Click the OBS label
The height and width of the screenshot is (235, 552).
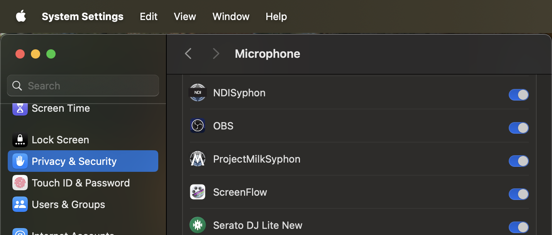click(x=223, y=126)
